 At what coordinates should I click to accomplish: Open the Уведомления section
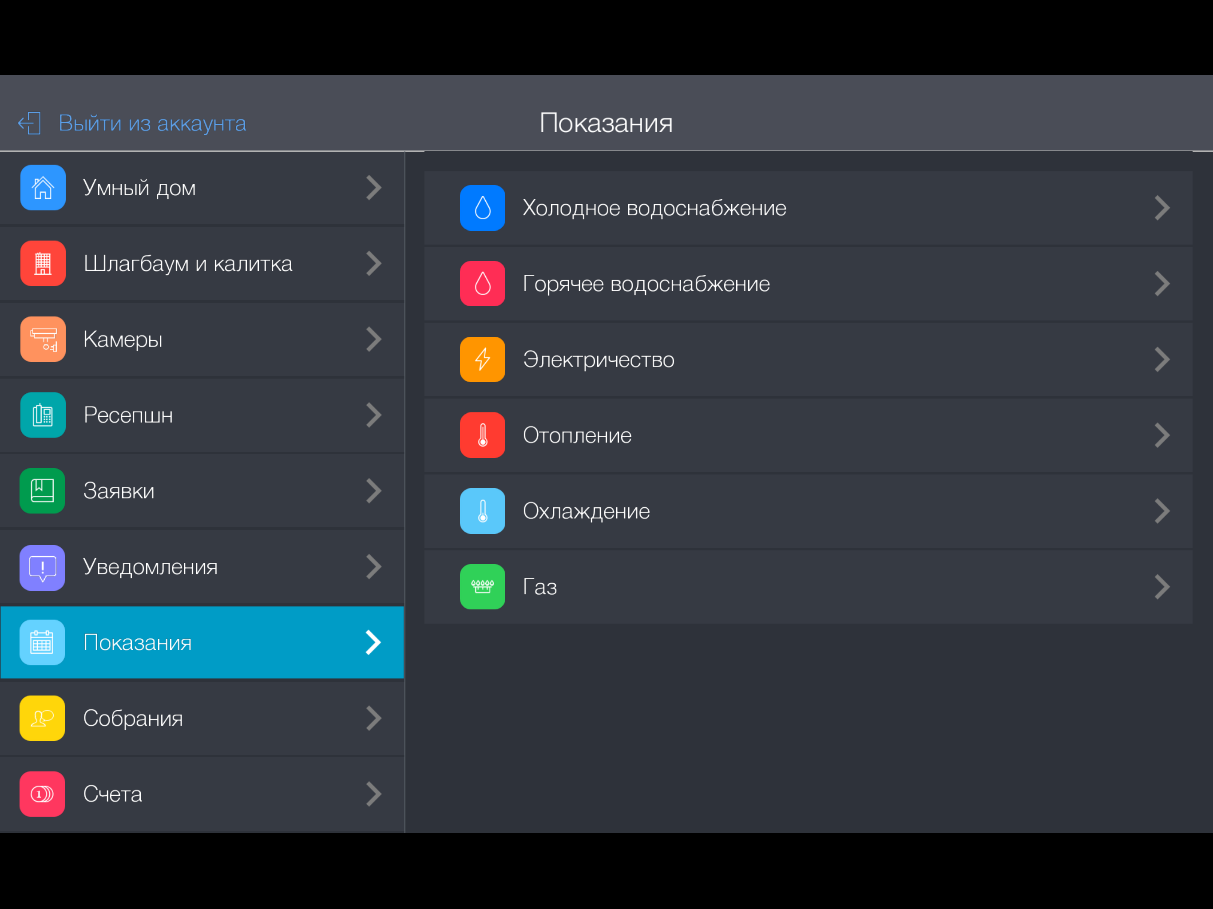click(x=202, y=567)
